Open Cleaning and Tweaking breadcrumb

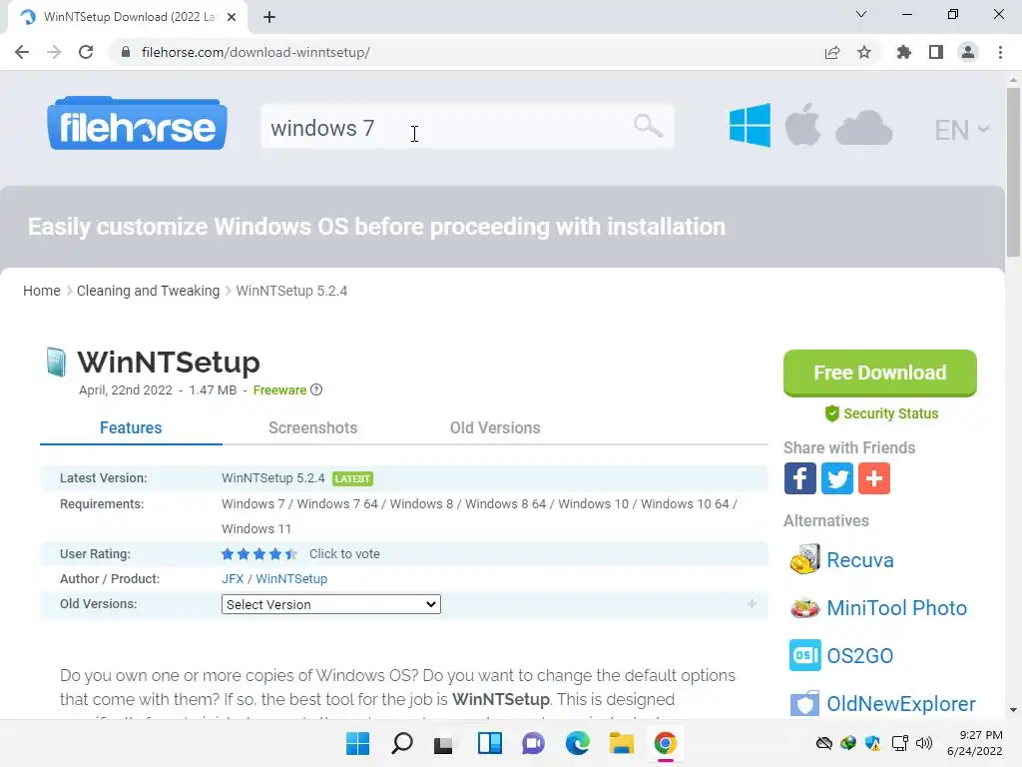[x=148, y=291]
